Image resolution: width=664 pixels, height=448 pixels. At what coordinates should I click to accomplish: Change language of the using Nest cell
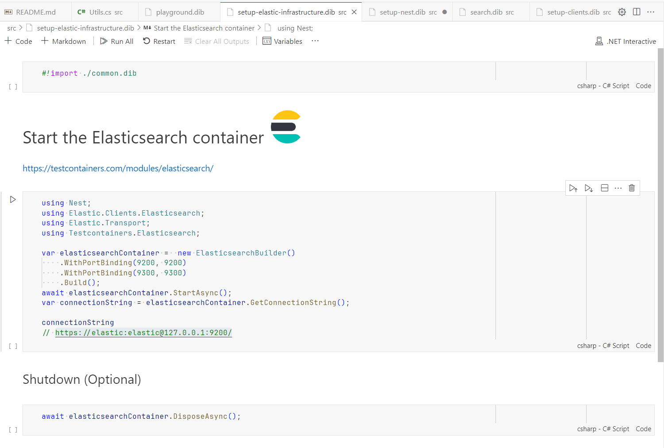click(603, 346)
